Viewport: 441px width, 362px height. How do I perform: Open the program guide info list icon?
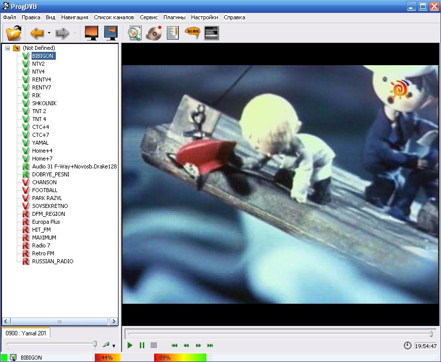click(173, 33)
